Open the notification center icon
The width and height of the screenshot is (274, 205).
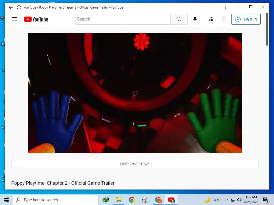[265, 200]
